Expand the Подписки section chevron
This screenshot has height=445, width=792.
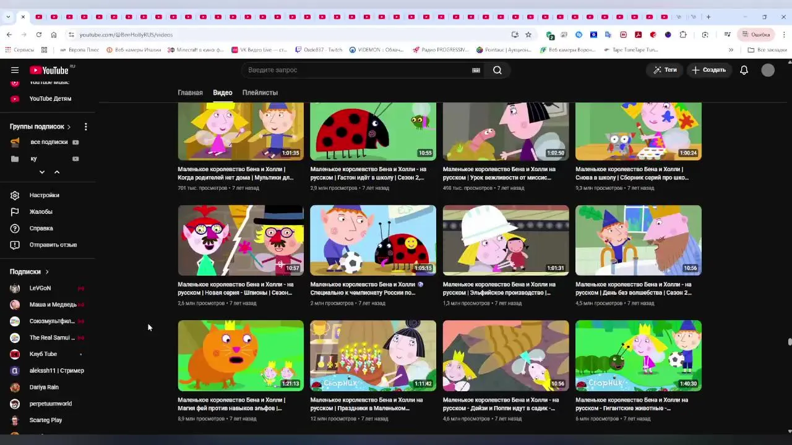(x=47, y=272)
